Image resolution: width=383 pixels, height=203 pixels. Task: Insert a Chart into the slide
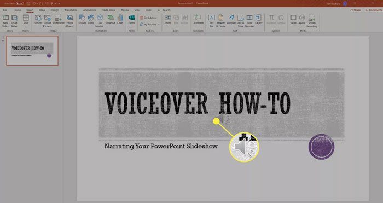[120, 19]
